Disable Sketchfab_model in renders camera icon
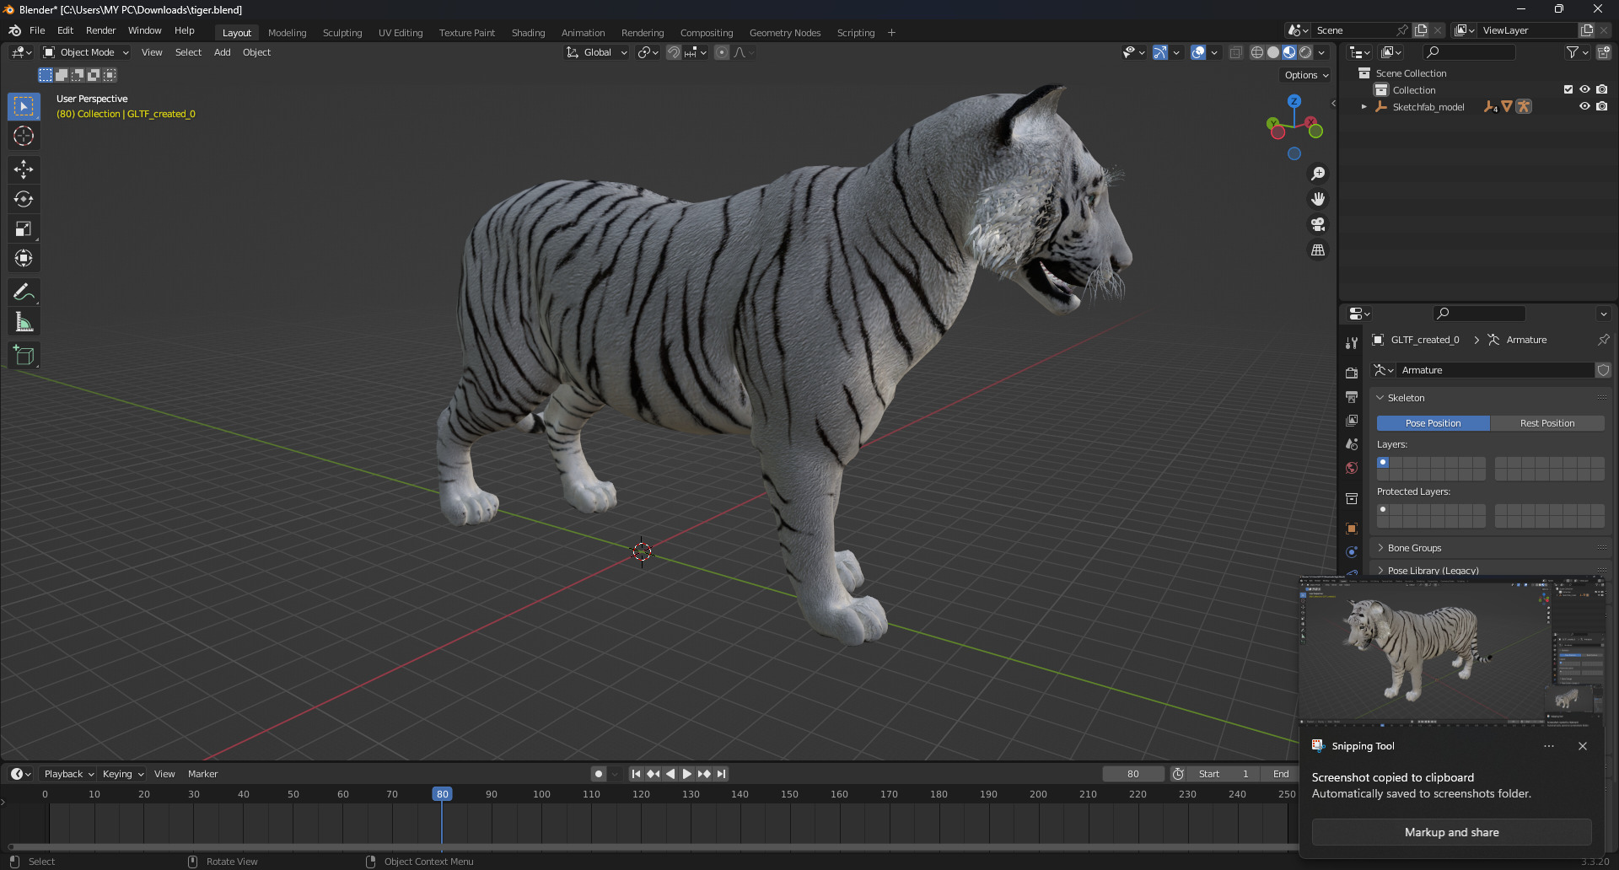Image resolution: width=1619 pixels, height=870 pixels. (1601, 106)
